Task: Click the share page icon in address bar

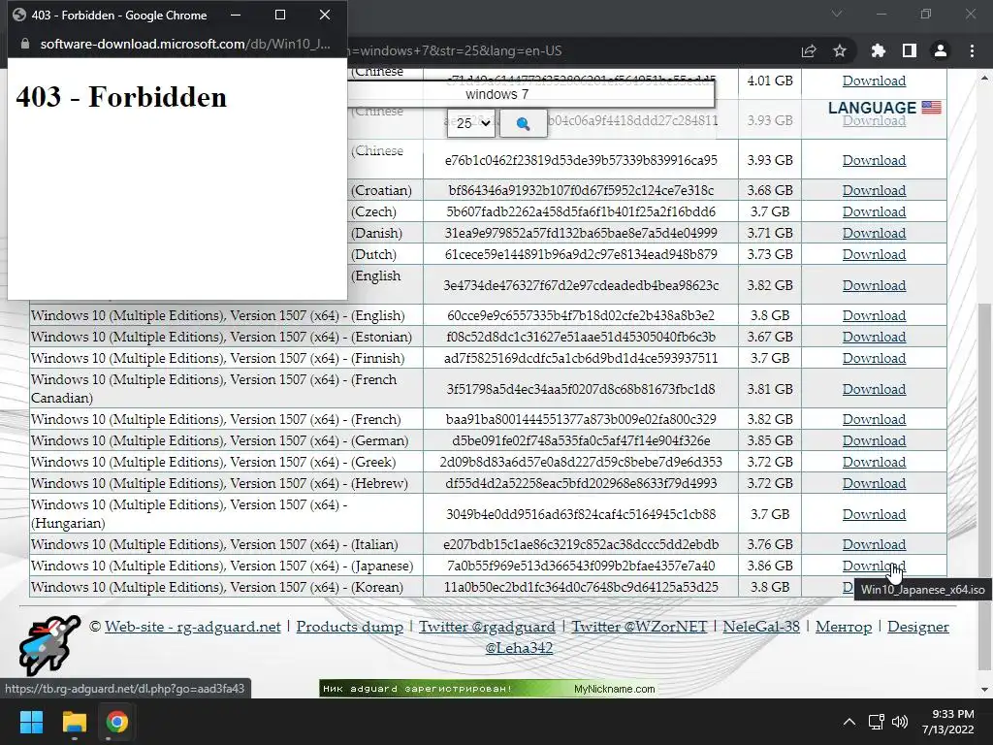Action: point(809,51)
